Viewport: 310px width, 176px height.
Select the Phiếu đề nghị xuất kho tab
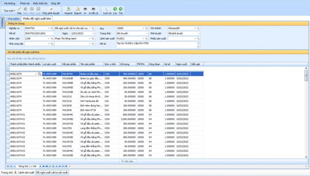tap(37, 19)
